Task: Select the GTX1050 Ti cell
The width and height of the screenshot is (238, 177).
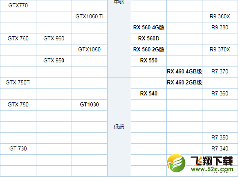Action: coord(90,16)
